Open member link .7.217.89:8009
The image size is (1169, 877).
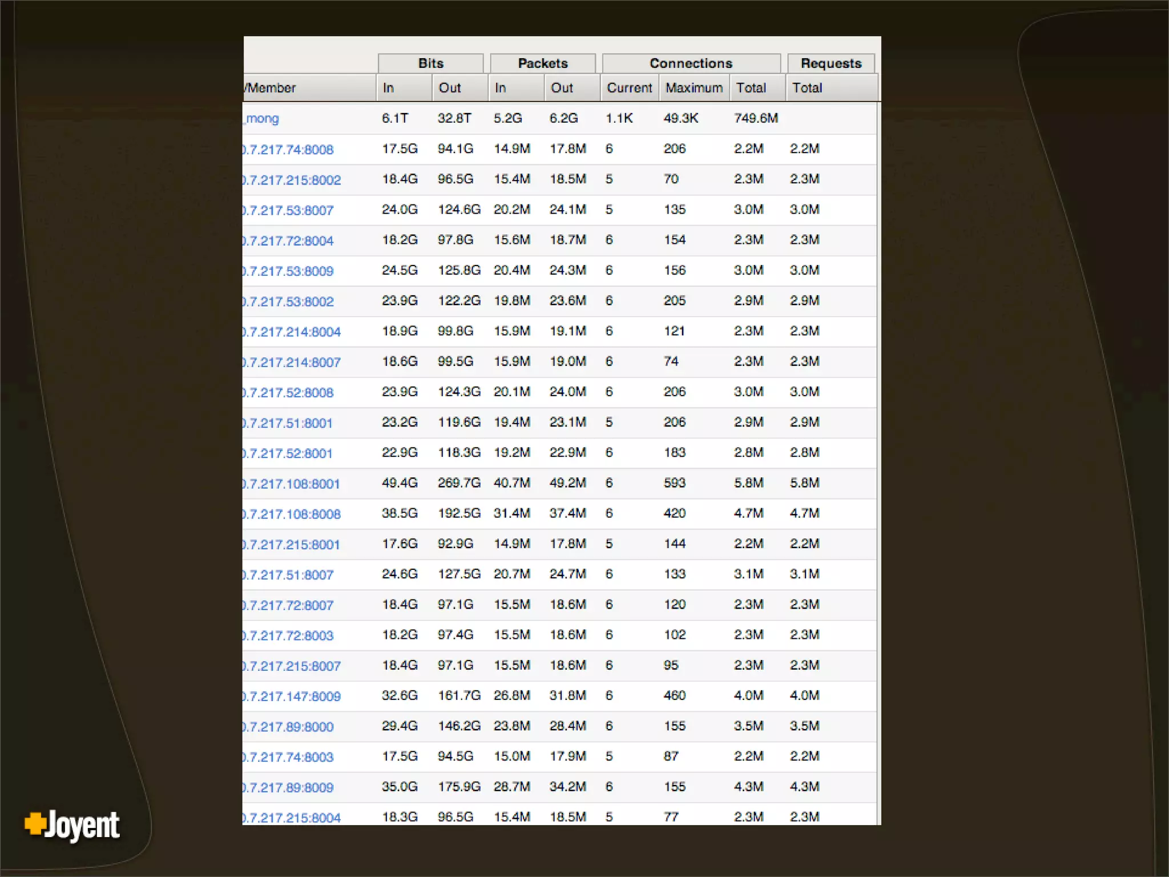[x=288, y=787]
